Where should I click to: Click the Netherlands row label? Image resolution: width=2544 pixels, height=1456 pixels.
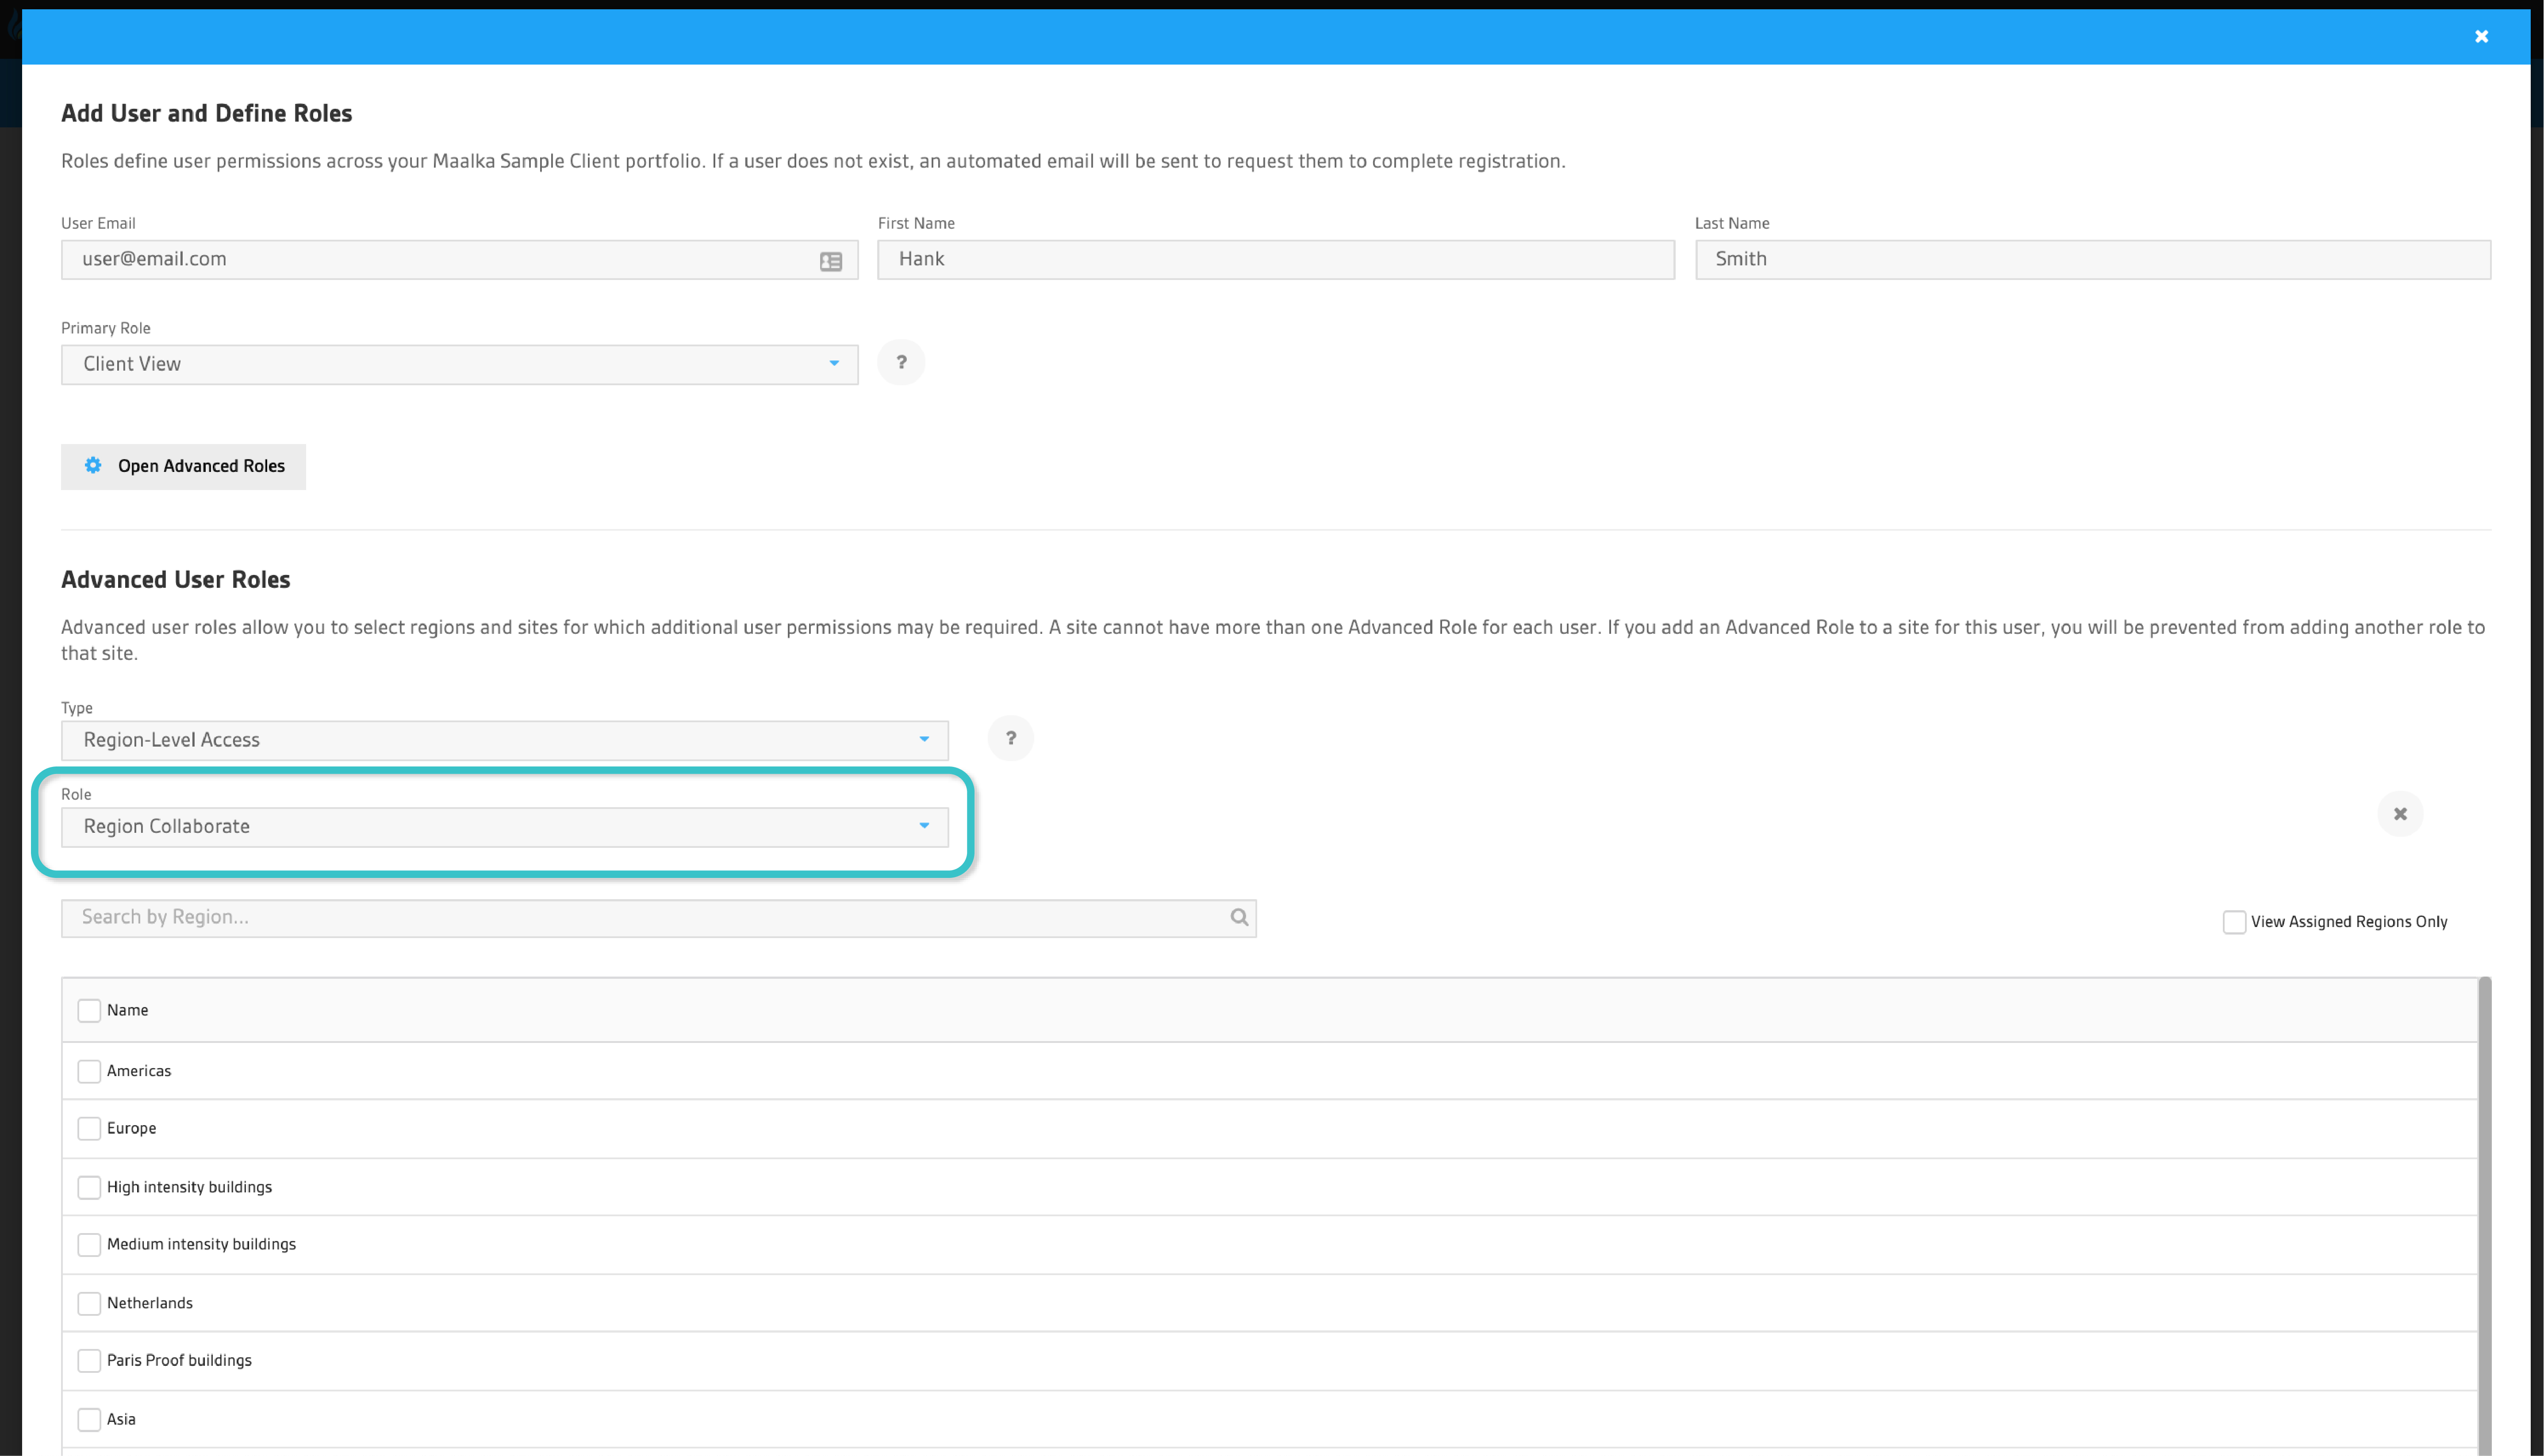pos(149,1303)
